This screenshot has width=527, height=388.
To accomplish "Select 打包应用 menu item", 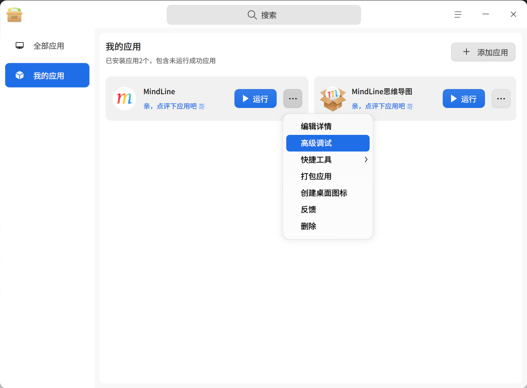I will 328,176.
